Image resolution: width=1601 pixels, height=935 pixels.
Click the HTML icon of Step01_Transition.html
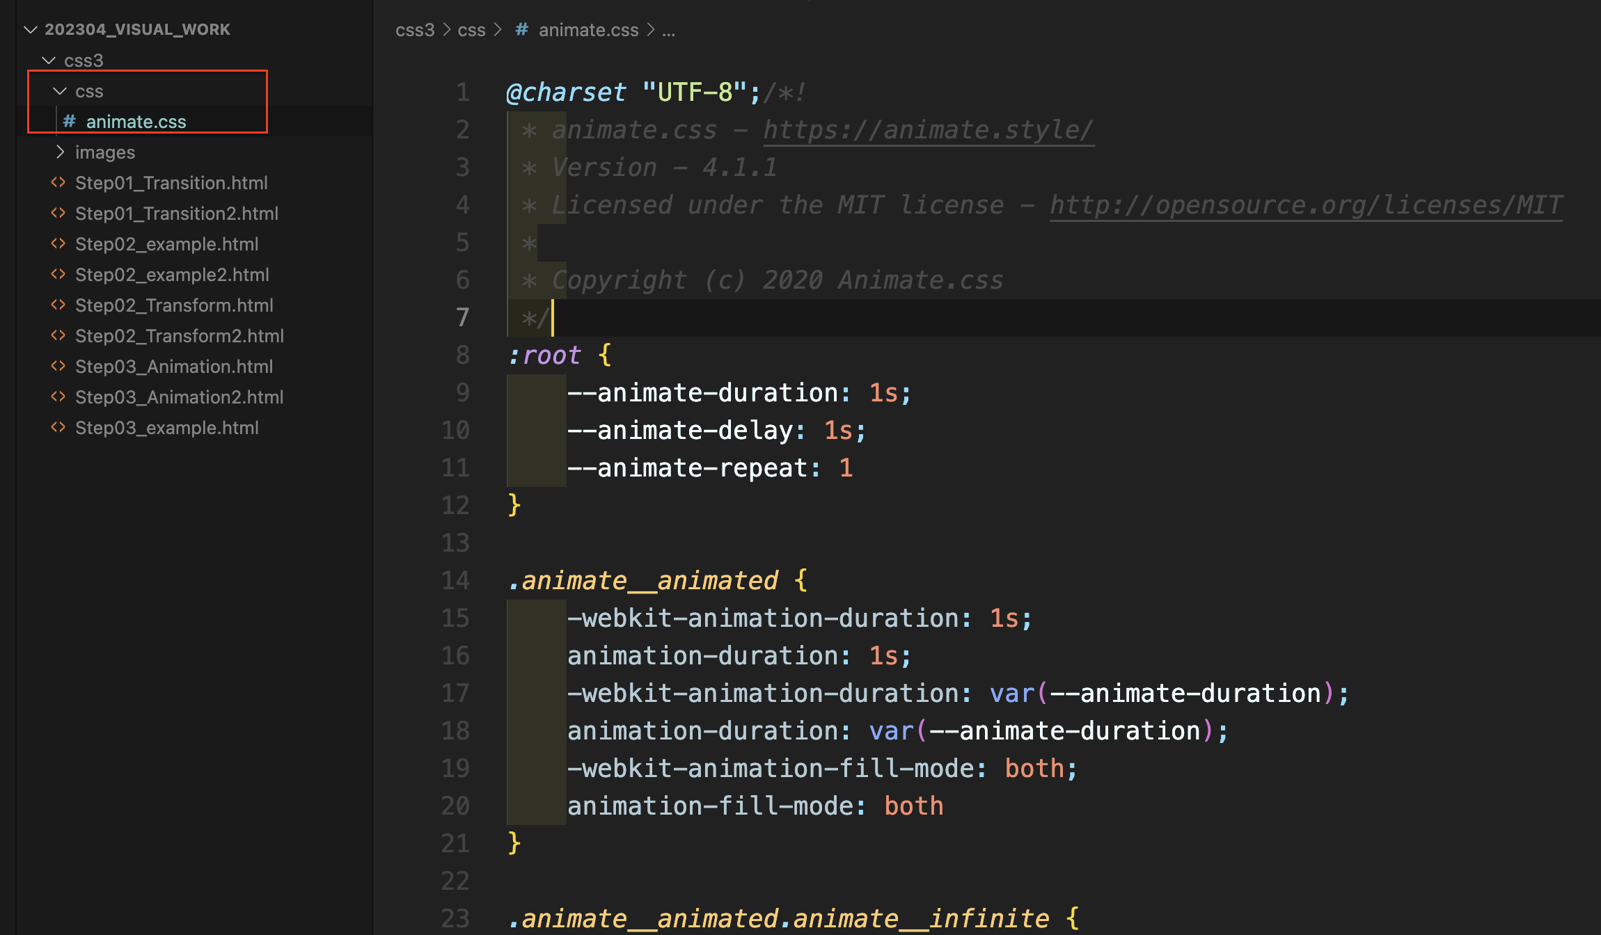58,183
